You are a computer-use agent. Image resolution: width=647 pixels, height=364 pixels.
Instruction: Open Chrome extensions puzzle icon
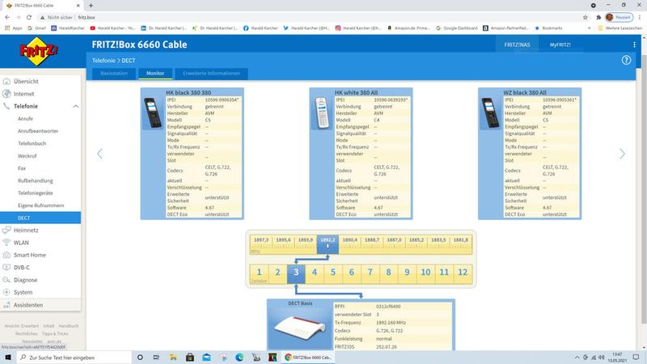[598, 17]
